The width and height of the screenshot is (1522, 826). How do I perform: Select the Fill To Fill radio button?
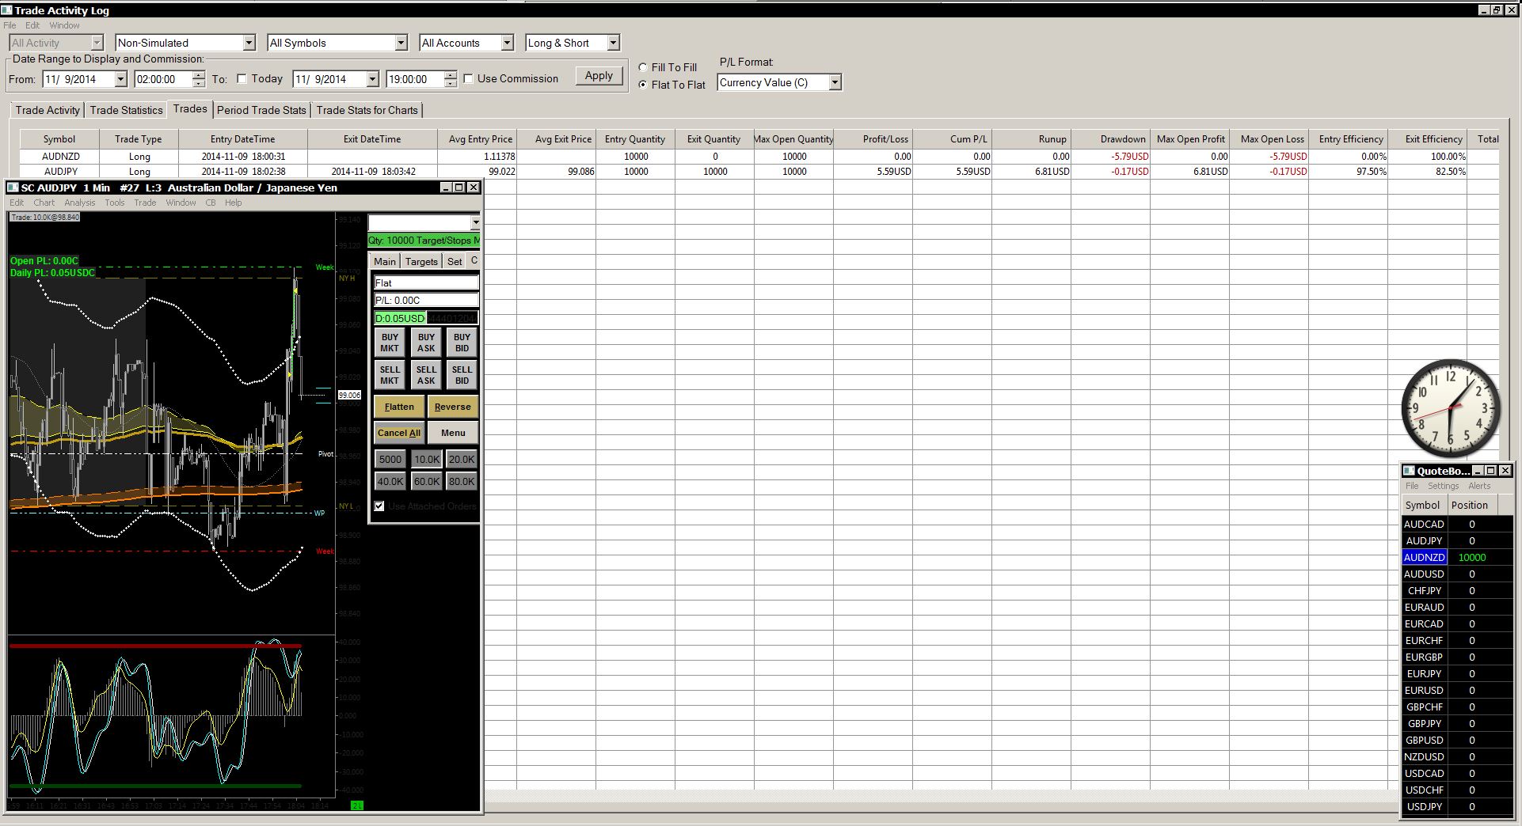643,67
